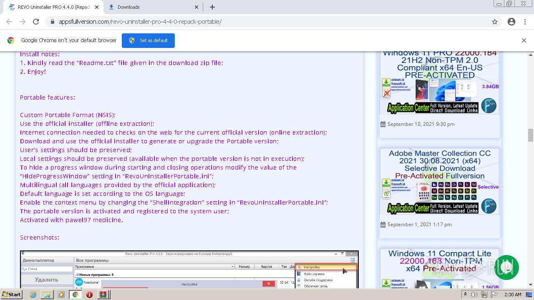The height and width of the screenshot is (300, 534).
Task: Open Adobe Master Collection CC 2021 thumbnail
Action: 440,181
